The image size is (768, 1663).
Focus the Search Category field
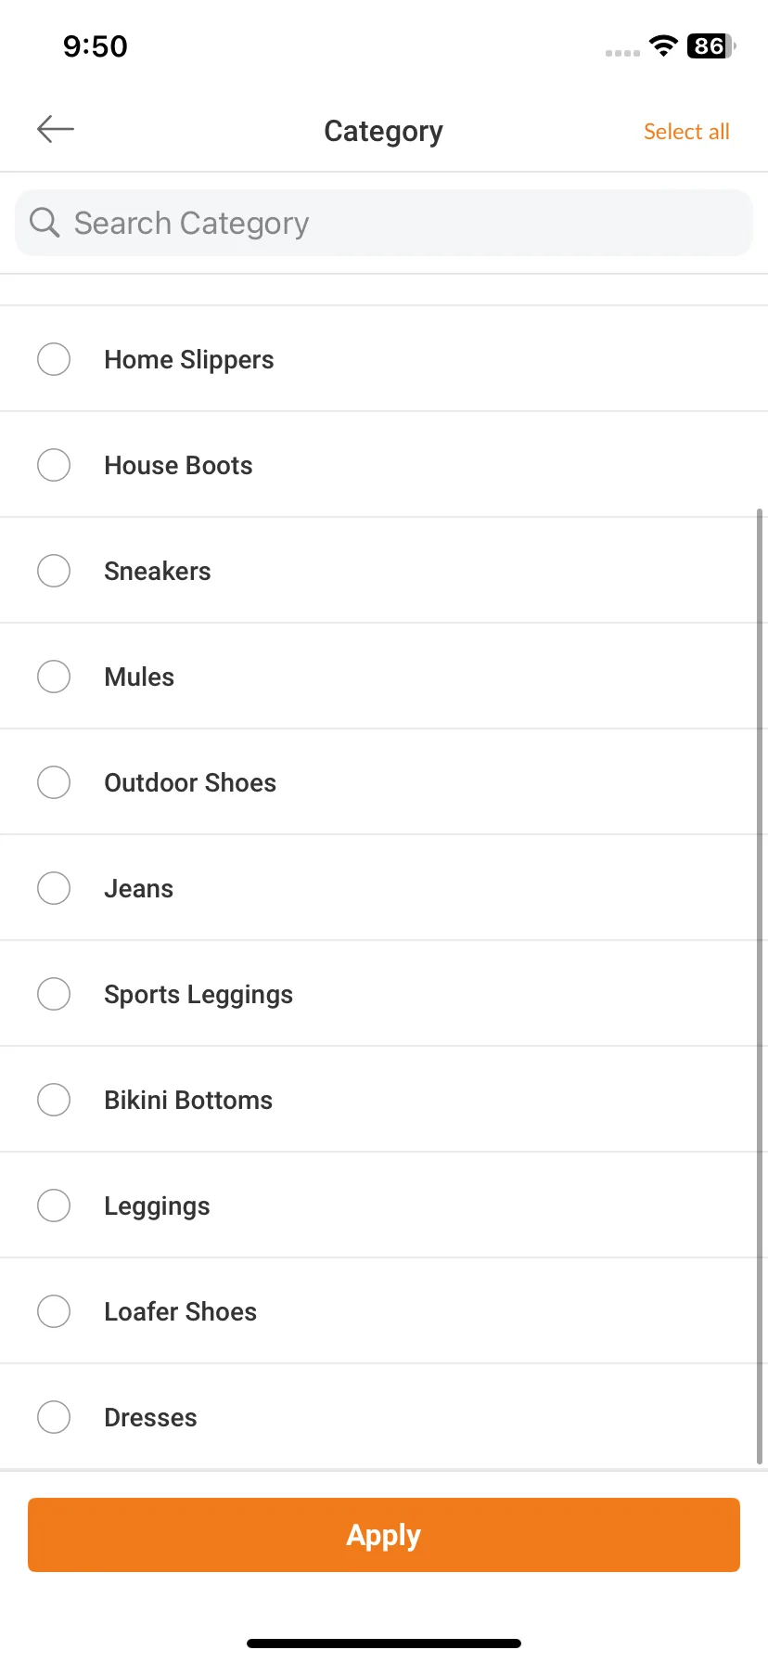click(x=384, y=223)
